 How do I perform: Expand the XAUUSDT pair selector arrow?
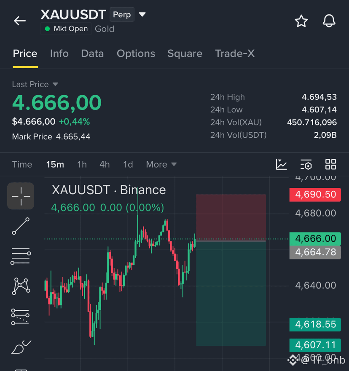(x=142, y=15)
